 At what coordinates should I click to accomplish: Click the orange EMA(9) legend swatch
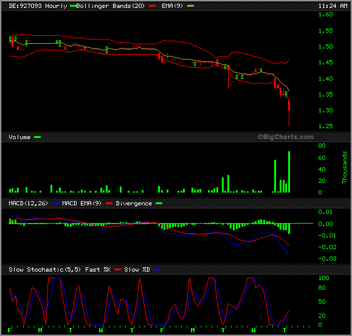point(190,6)
